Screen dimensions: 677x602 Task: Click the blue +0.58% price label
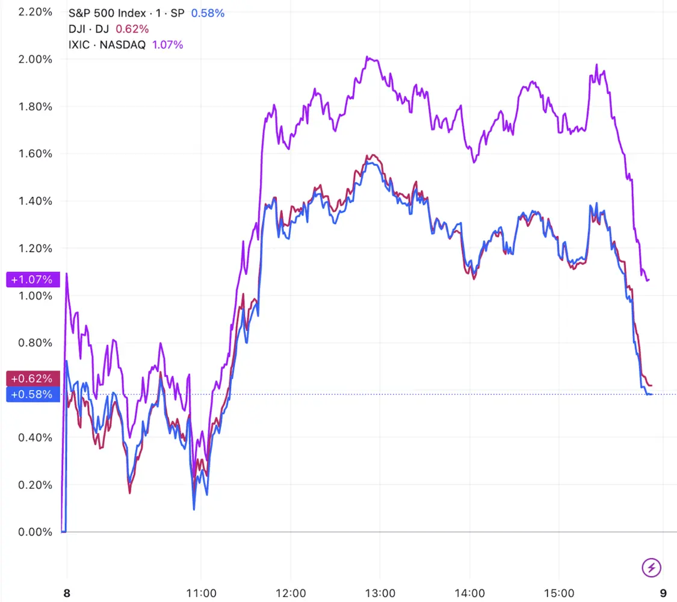tap(33, 394)
